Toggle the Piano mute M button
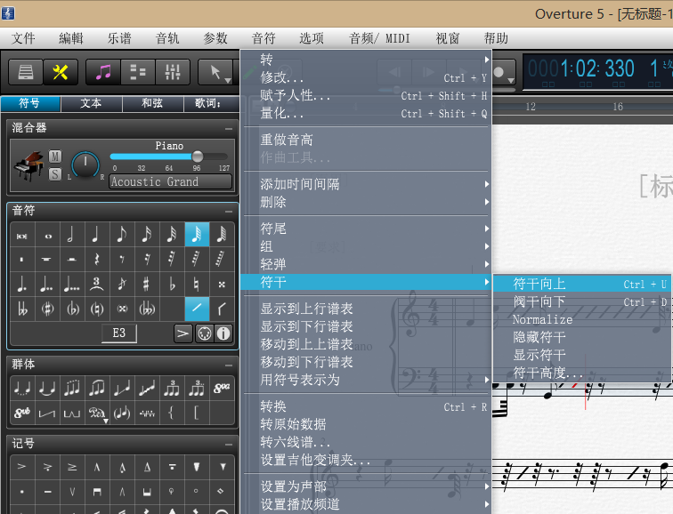 pyautogui.click(x=55, y=157)
